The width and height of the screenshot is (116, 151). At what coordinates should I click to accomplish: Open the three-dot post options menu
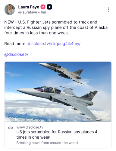tap(108, 10)
